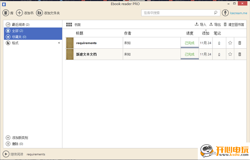Image resolution: width=250 pixels, height=160 pixels.
Task: Delete the requirements book trash icon
Action: [x=240, y=43]
